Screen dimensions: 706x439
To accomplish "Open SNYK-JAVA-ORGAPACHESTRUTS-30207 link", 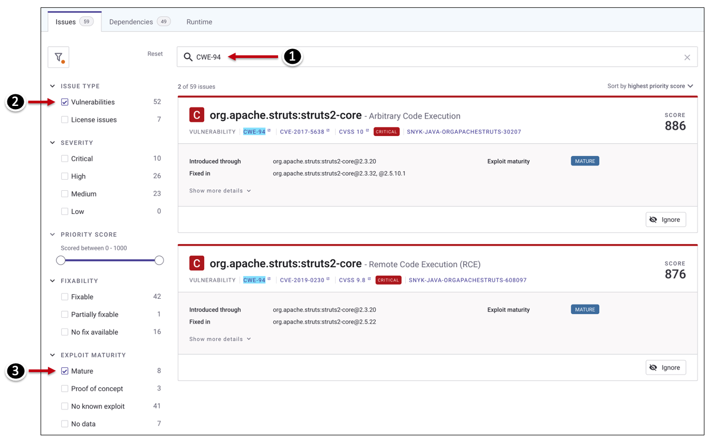I will (x=464, y=132).
